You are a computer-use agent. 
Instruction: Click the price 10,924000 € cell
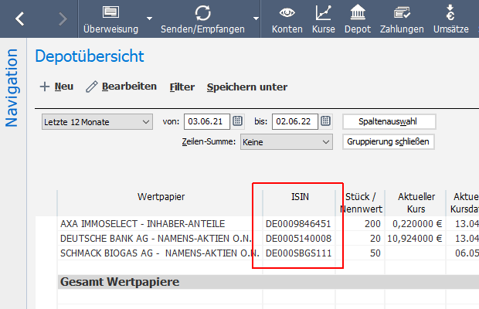point(415,239)
